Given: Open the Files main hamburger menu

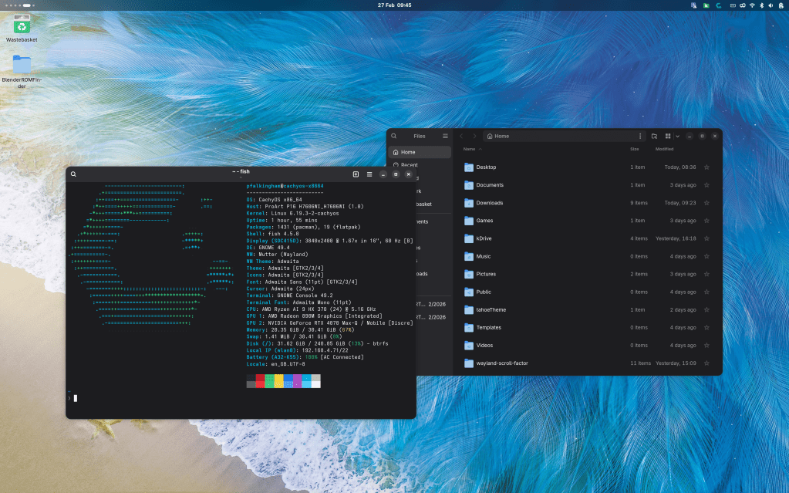Looking at the screenshot, I should click(x=445, y=136).
